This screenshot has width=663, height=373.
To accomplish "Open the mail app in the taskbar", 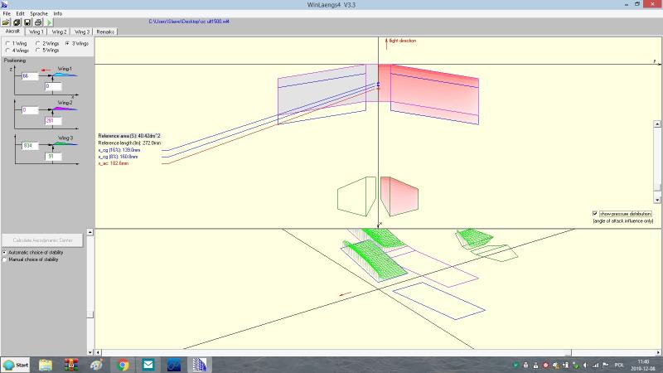I will pos(148,365).
